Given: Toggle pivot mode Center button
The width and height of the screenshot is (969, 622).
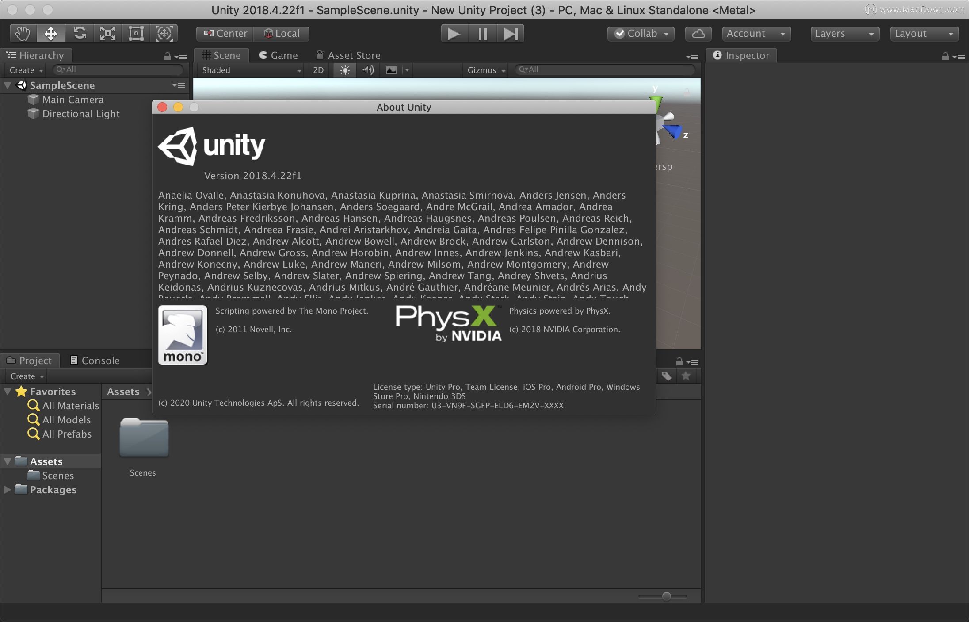Looking at the screenshot, I should [x=225, y=34].
